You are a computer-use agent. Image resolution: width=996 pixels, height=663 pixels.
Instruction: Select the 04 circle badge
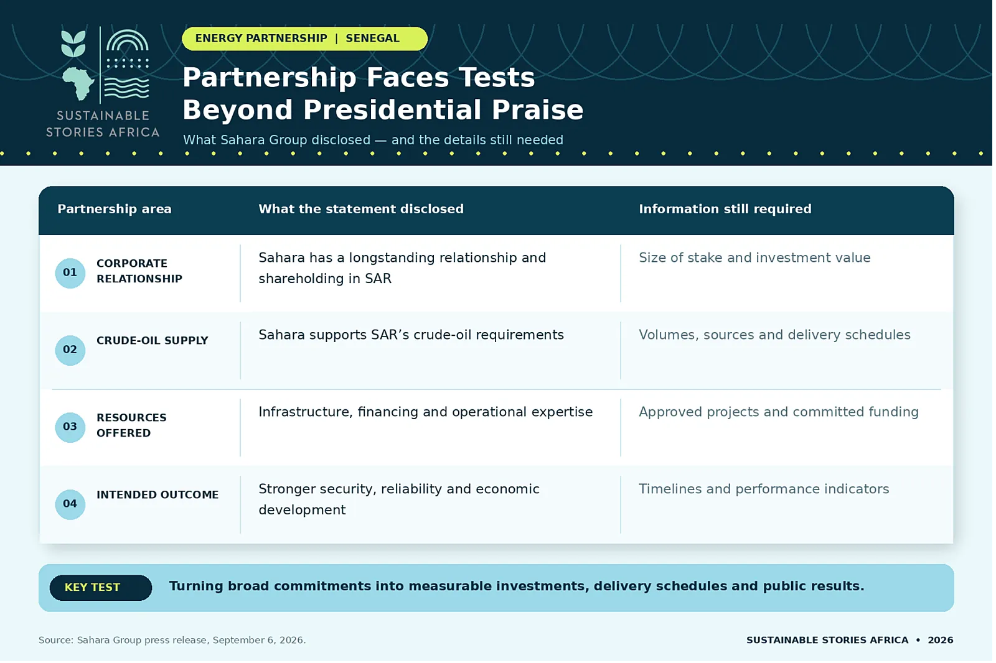[70, 504]
